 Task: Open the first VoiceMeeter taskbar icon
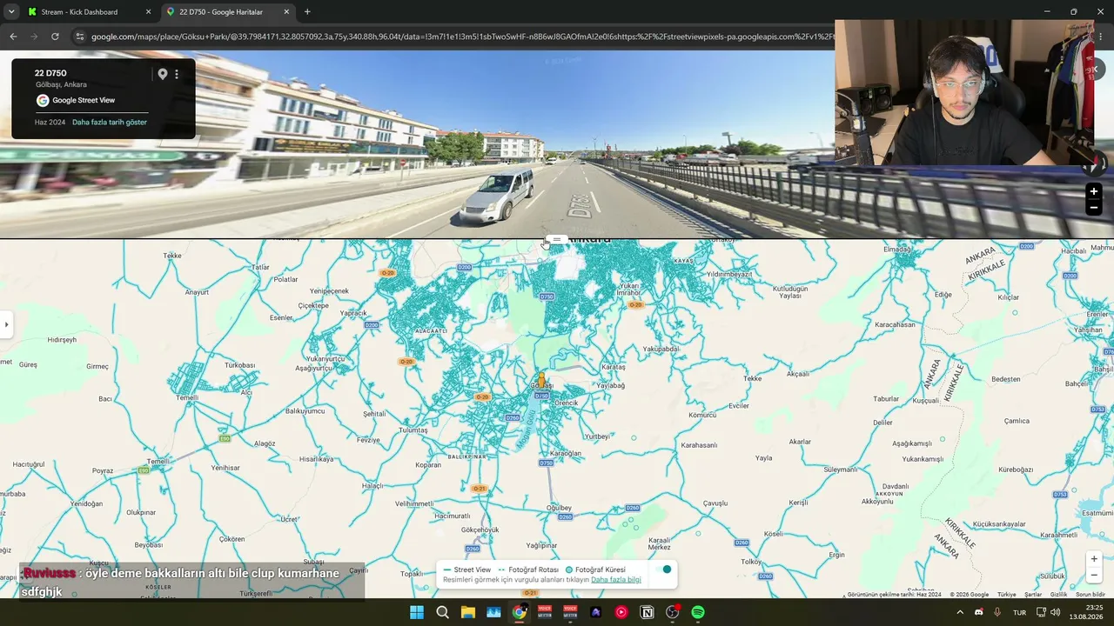pyautogui.click(x=545, y=612)
